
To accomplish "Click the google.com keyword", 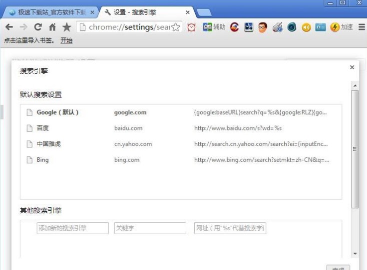I will [x=130, y=113].
